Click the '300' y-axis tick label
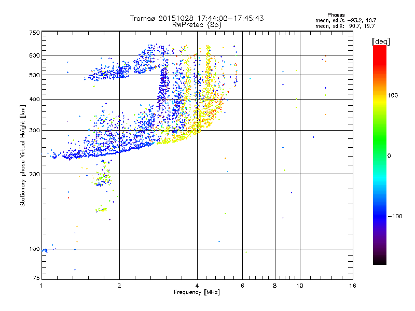 coord(34,130)
